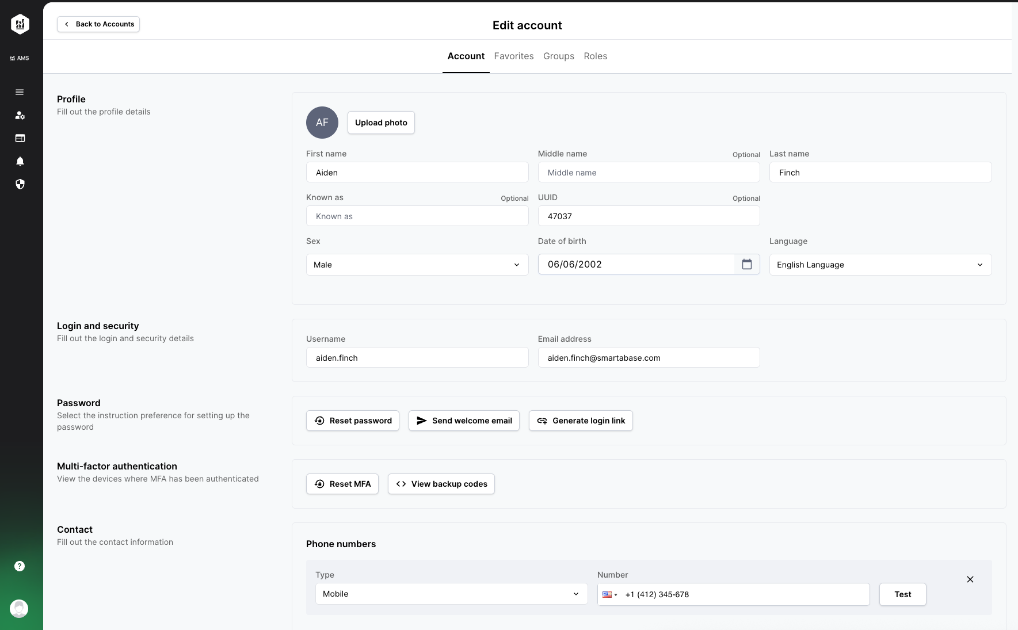Expand the Sex dropdown
The width and height of the screenshot is (1018, 630).
[x=417, y=265]
